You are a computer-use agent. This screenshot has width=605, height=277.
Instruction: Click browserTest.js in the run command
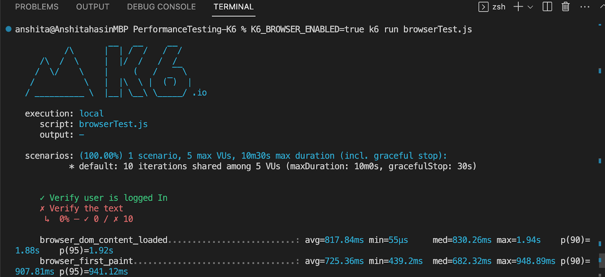(437, 29)
